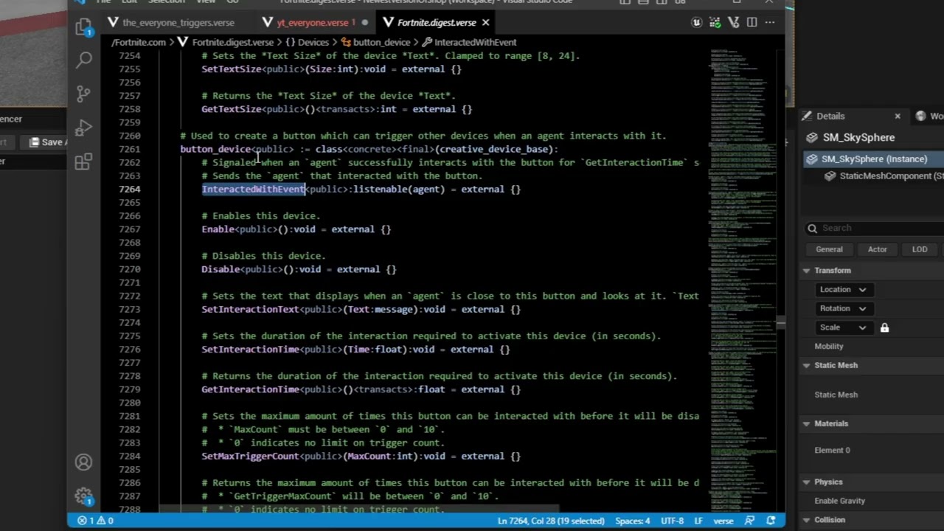Open Source Control view in activity bar

pyautogui.click(x=83, y=94)
